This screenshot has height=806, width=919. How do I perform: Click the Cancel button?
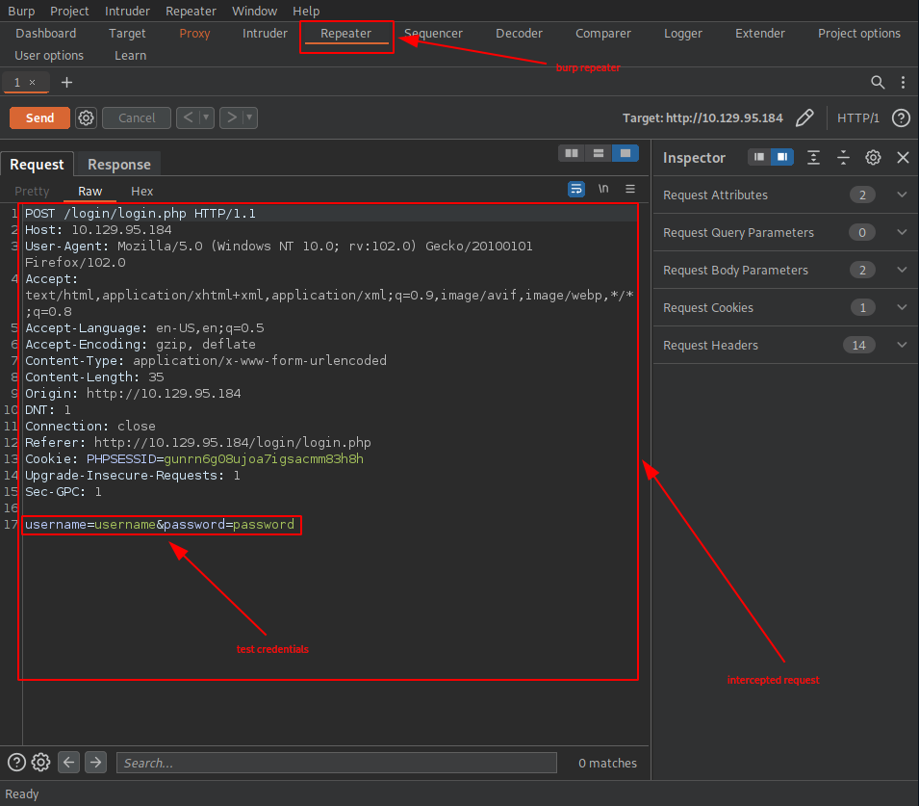(137, 117)
